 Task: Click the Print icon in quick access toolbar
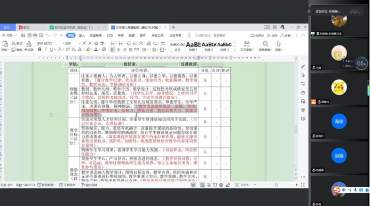[x=35, y=35]
